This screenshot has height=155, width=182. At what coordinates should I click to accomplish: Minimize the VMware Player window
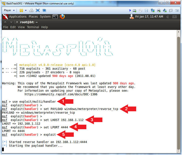[x=162, y=3]
